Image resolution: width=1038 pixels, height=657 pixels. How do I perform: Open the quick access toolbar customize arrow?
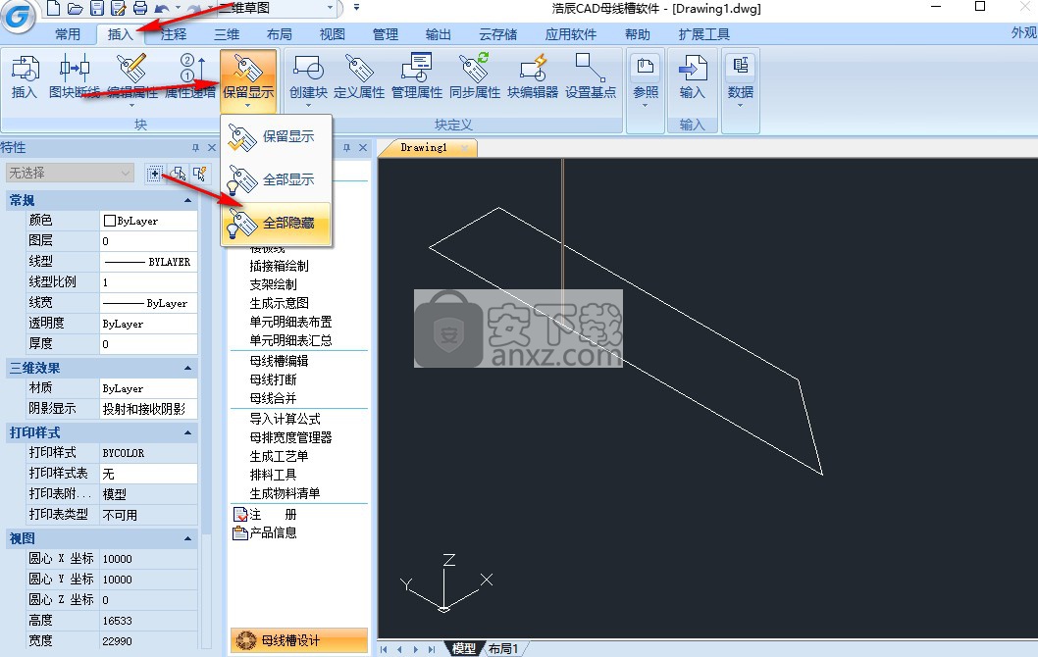[356, 8]
